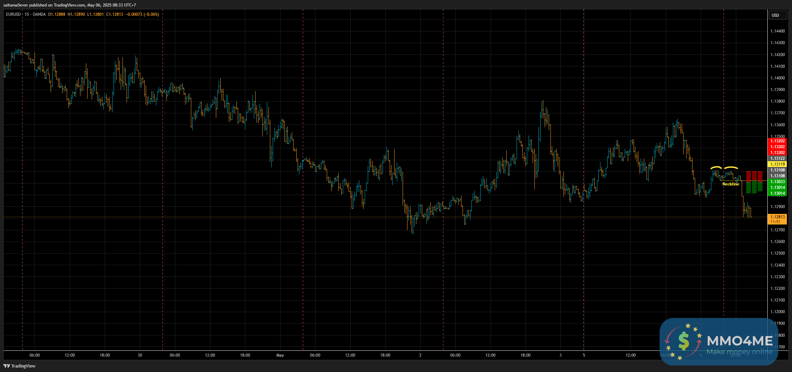Click the OANDA broker label in legend
The width and height of the screenshot is (792, 372).
[39, 14]
